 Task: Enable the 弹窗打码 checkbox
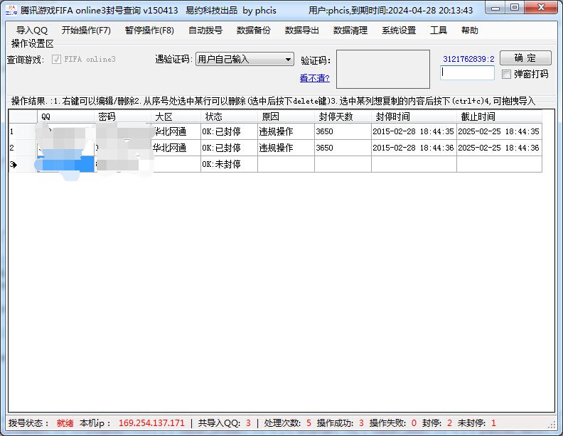click(506, 75)
